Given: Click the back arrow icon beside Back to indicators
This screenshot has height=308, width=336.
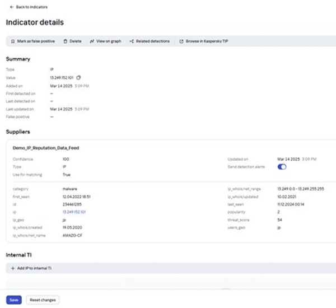Looking at the screenshot, I should coord(12,7).
